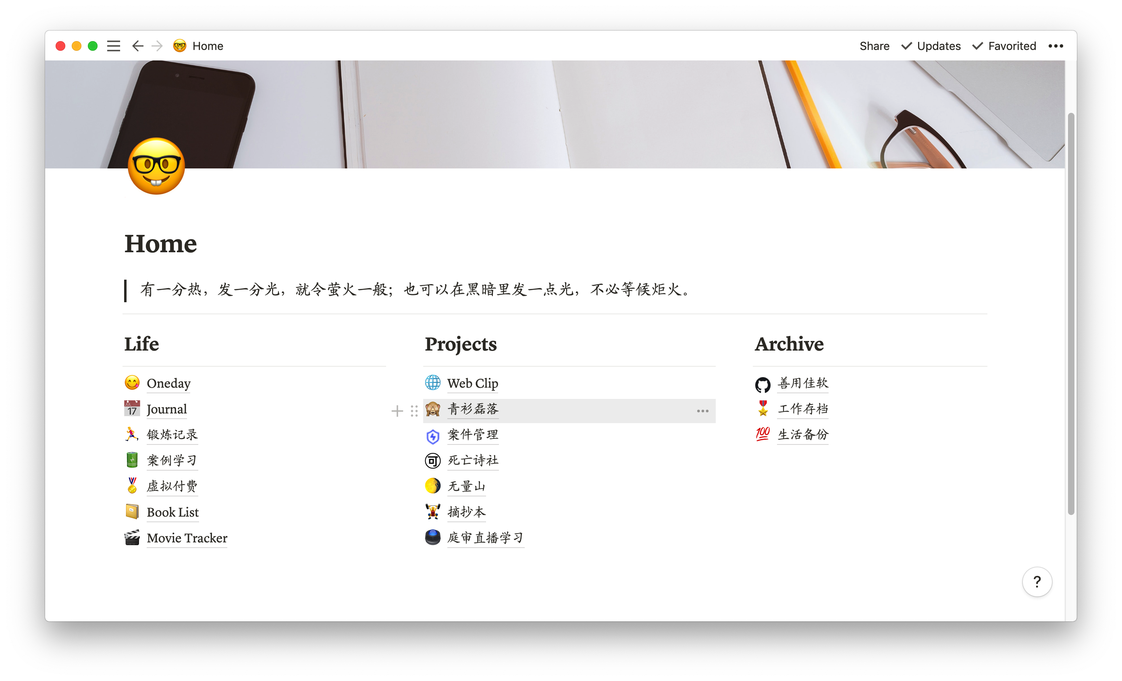The width and height of the screenshot is (1122, 681).
Task: Go back with the left arrow
Action: pos(137,46)
